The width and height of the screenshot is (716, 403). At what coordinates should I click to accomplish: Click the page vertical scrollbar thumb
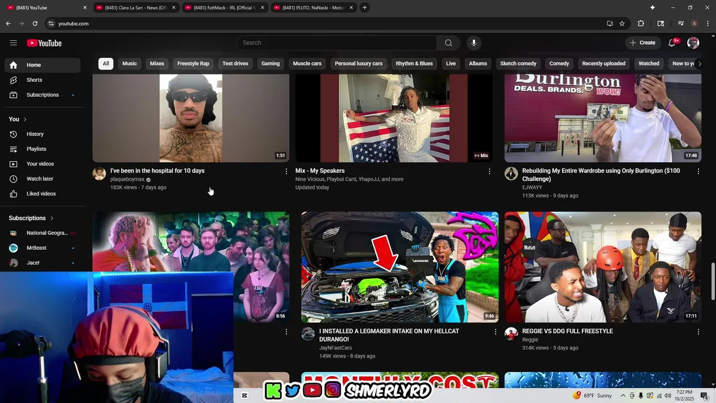(713, 282)
